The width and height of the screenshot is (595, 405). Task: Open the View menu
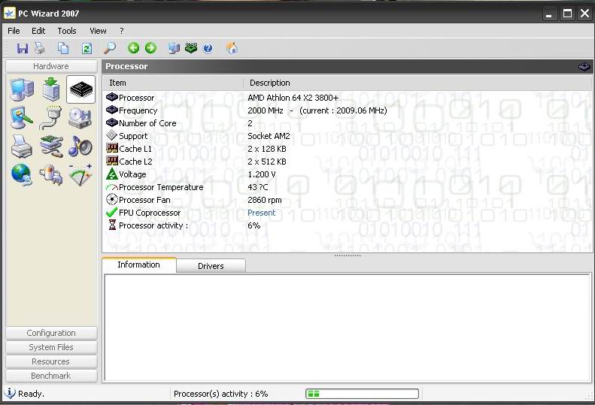click(98, 31)
